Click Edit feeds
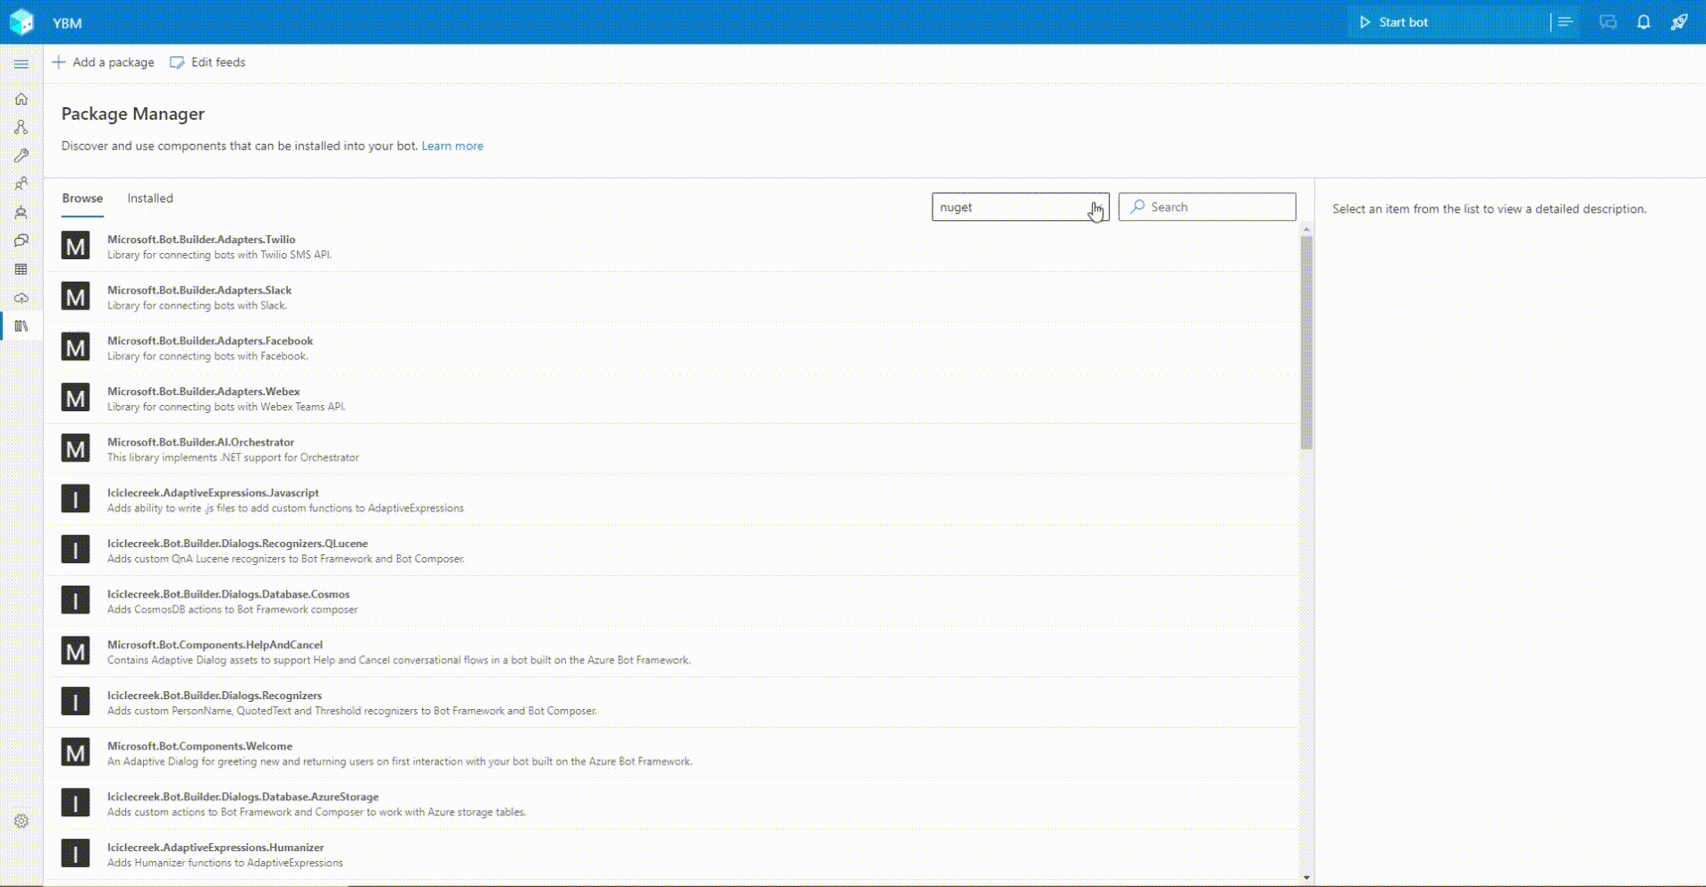This screenshot has width=1706, height=887. tap(207, 62)
